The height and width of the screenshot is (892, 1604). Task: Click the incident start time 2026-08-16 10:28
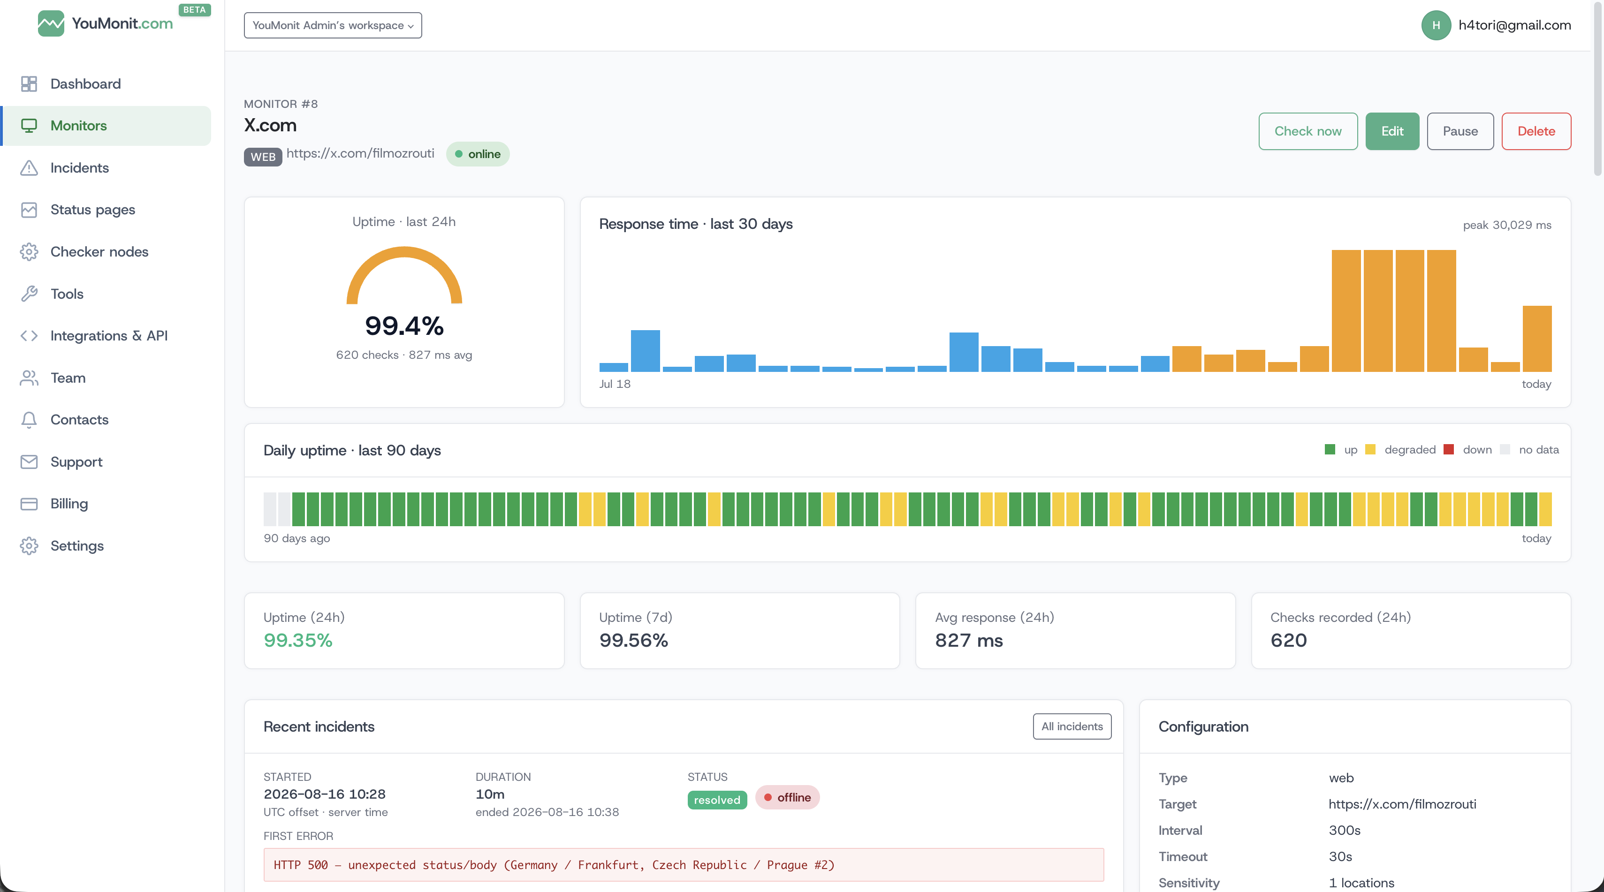[x=324, y=794]
